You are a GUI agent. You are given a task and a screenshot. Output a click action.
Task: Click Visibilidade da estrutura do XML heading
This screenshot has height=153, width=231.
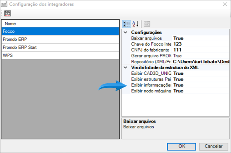pyautogui.click(x=165, y=67)
